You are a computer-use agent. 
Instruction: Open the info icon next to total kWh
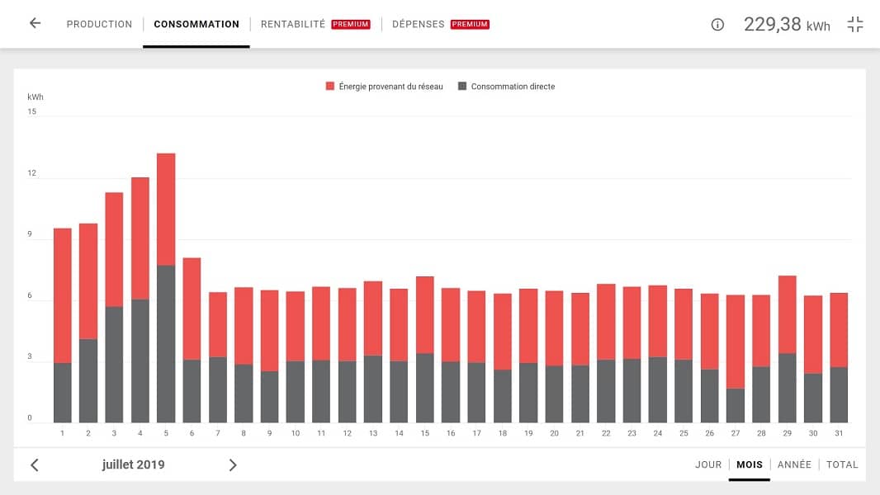click(717, 25)
